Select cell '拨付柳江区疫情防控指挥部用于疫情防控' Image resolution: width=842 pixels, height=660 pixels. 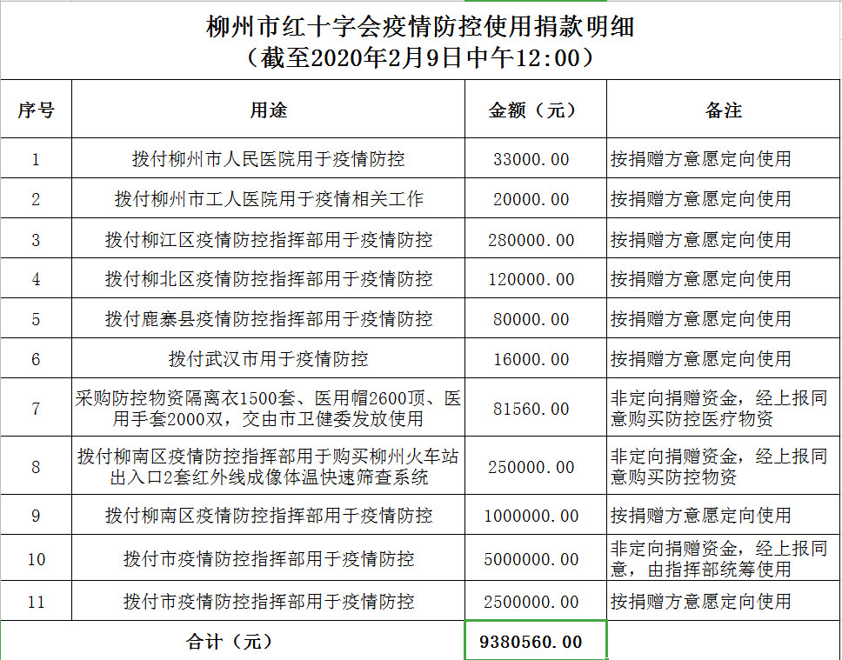click(x=269, y=238)
